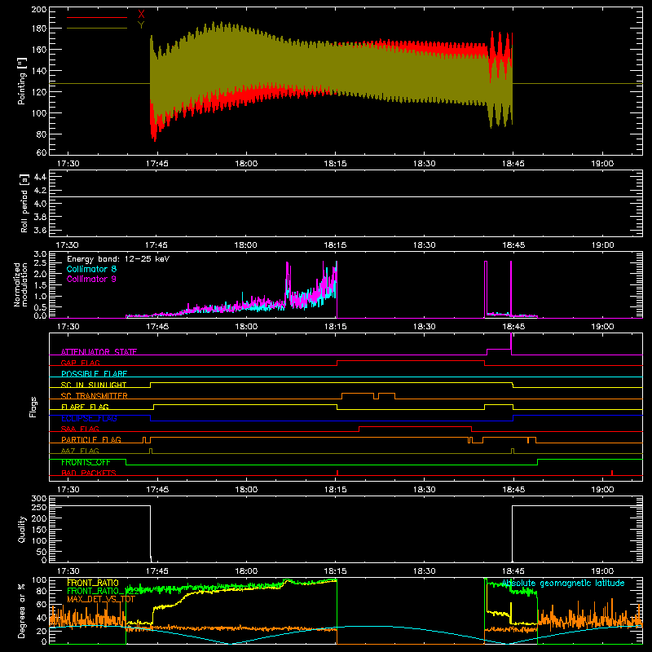Click the '2.5' modulation tick label
Image resolution: width=652 pixels, height=652 pixels.
(40, 263)
